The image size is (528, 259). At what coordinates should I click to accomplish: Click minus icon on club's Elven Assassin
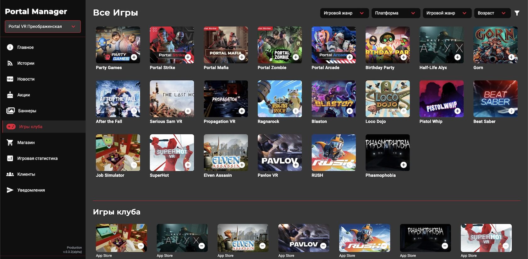262,246
